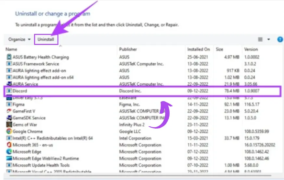The width and height of the screenshot is (284, 180).
Task: Select the 'Microsoft 365 - en-us' name
Action: click(32, 145)
